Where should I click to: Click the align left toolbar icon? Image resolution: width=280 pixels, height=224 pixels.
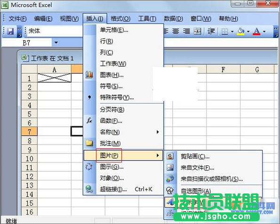coord(166,31)
